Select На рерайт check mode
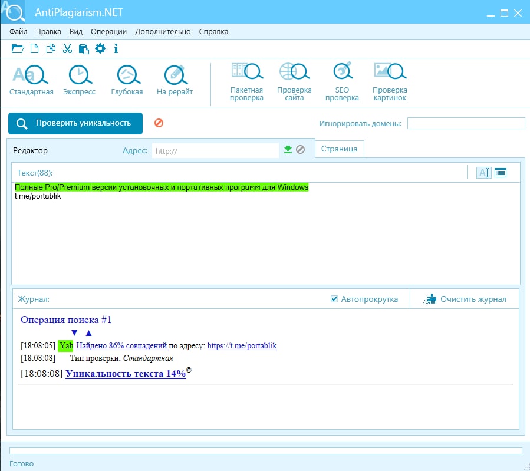The height and width of the screenshot is (471, 530). (x=175, y=80)
